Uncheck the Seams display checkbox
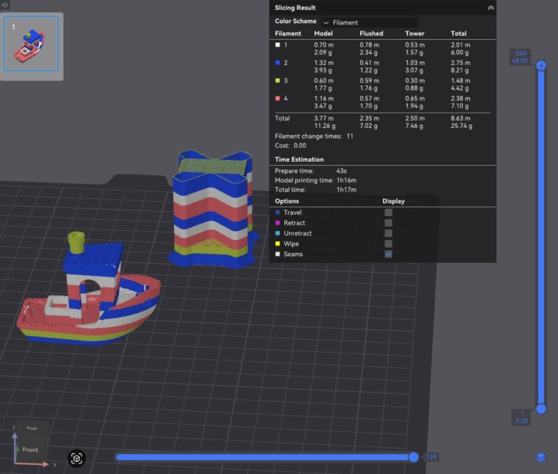The height and width of the screenshot is (474, 558). tap(389, 254)
